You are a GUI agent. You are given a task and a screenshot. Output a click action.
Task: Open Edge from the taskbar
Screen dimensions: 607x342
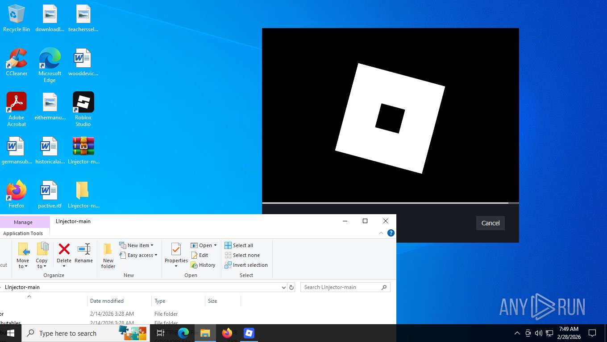tap(183, 333)
